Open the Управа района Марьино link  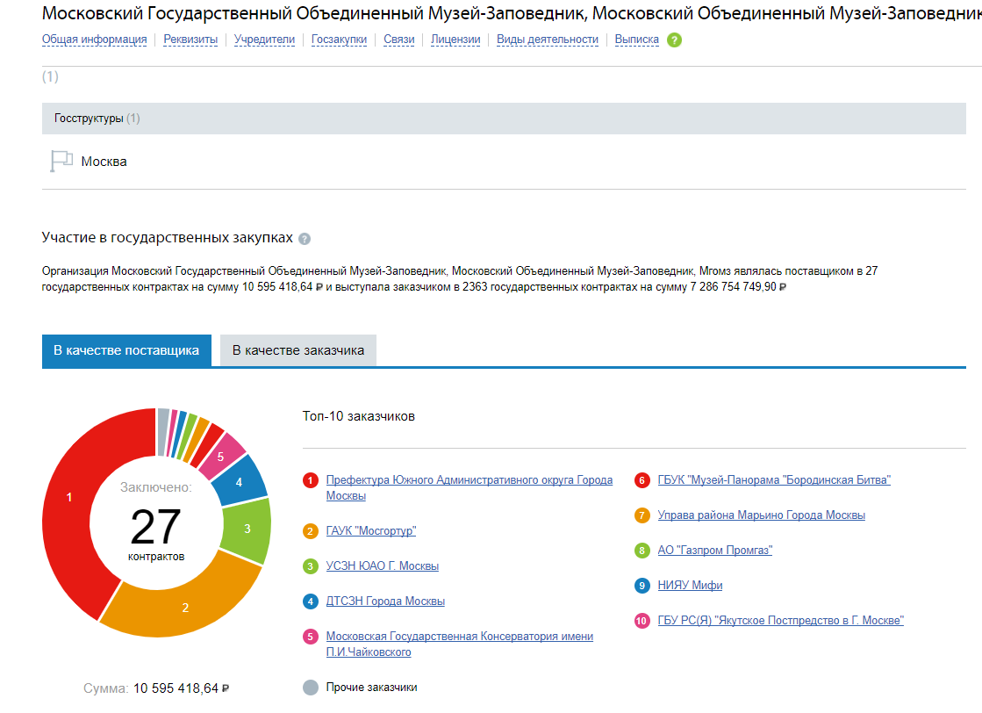coord(762,515)
